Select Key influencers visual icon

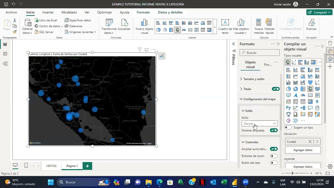point(295,108)
